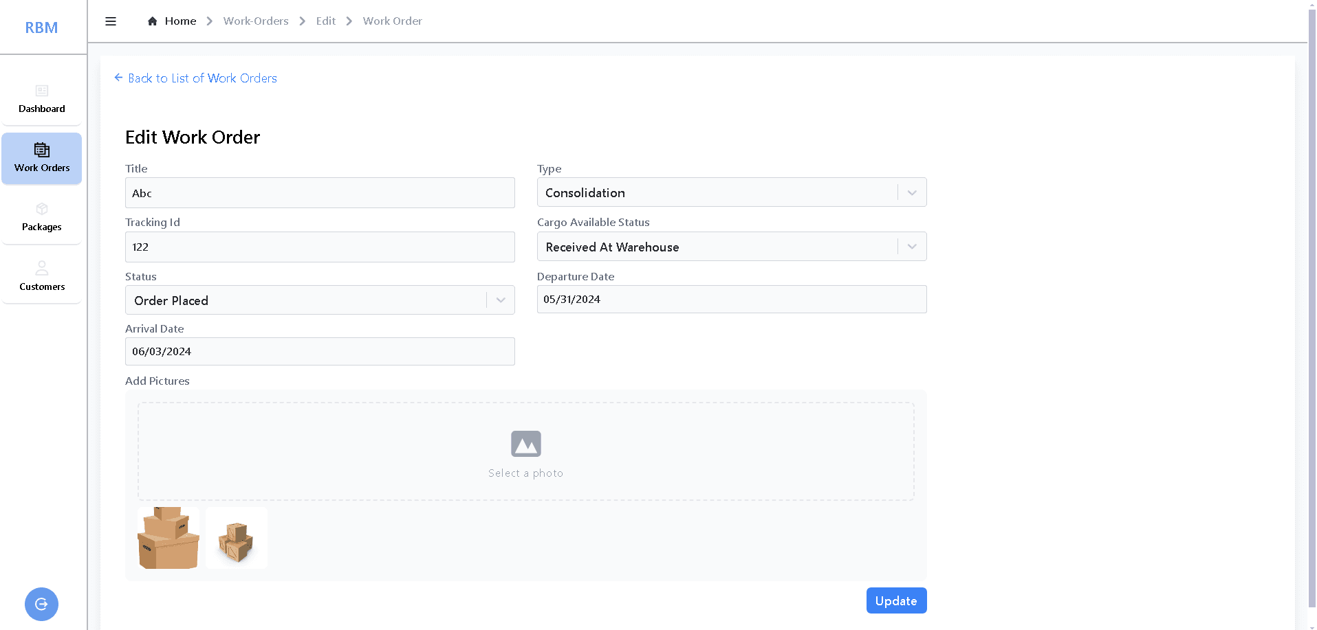This screenshot has width=1317, height=630.
Task: Expand the Status dropdown chevron
Action: click(x=501, y=300)
